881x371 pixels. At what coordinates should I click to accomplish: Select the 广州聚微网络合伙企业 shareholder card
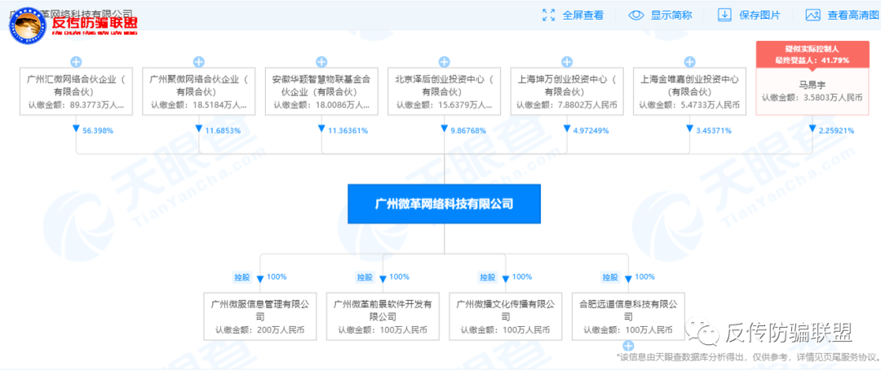coord(198,91)
